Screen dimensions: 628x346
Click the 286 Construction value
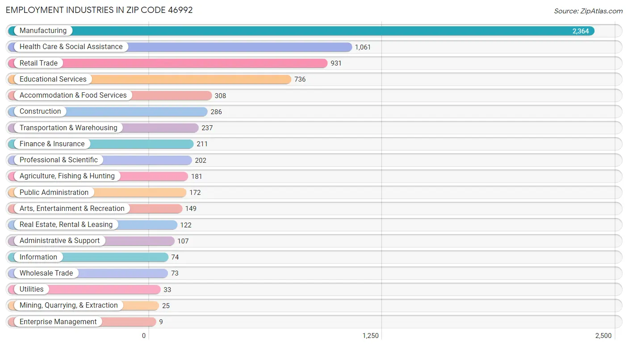tap(216, 112)
